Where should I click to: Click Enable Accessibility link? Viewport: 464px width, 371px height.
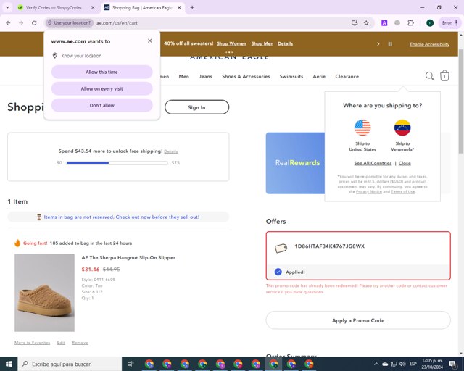click(429, 44)
